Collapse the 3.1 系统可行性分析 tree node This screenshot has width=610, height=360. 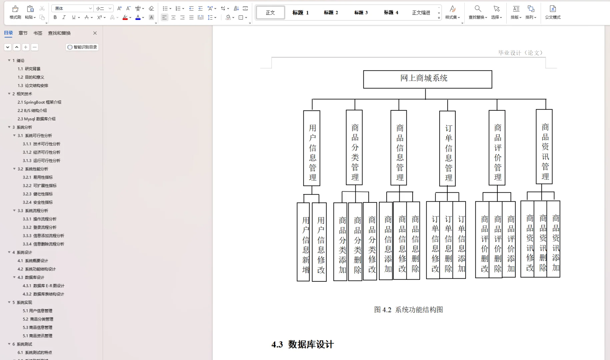tap(14, 135)
